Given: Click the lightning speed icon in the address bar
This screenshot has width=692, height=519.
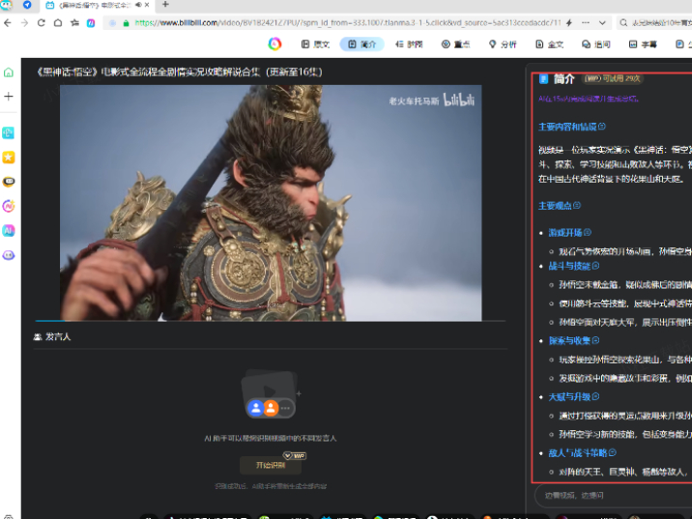Looking at the screenshot, I should [569, 23].
